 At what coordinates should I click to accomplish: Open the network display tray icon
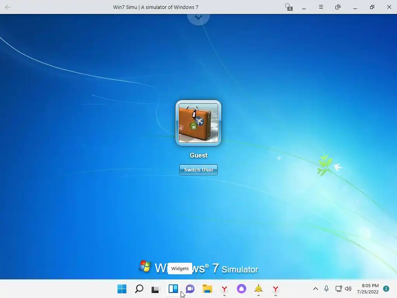coord(338,289)
